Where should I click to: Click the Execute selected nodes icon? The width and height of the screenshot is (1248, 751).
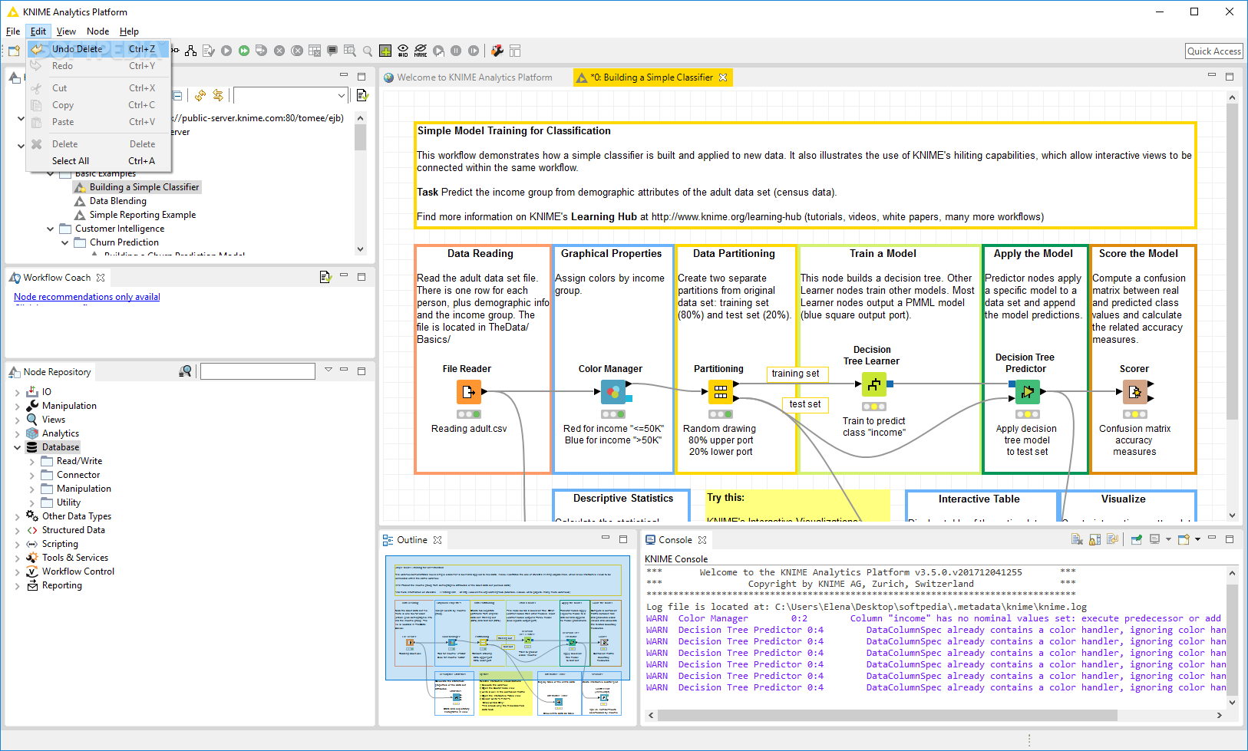(x=226, y=51)
